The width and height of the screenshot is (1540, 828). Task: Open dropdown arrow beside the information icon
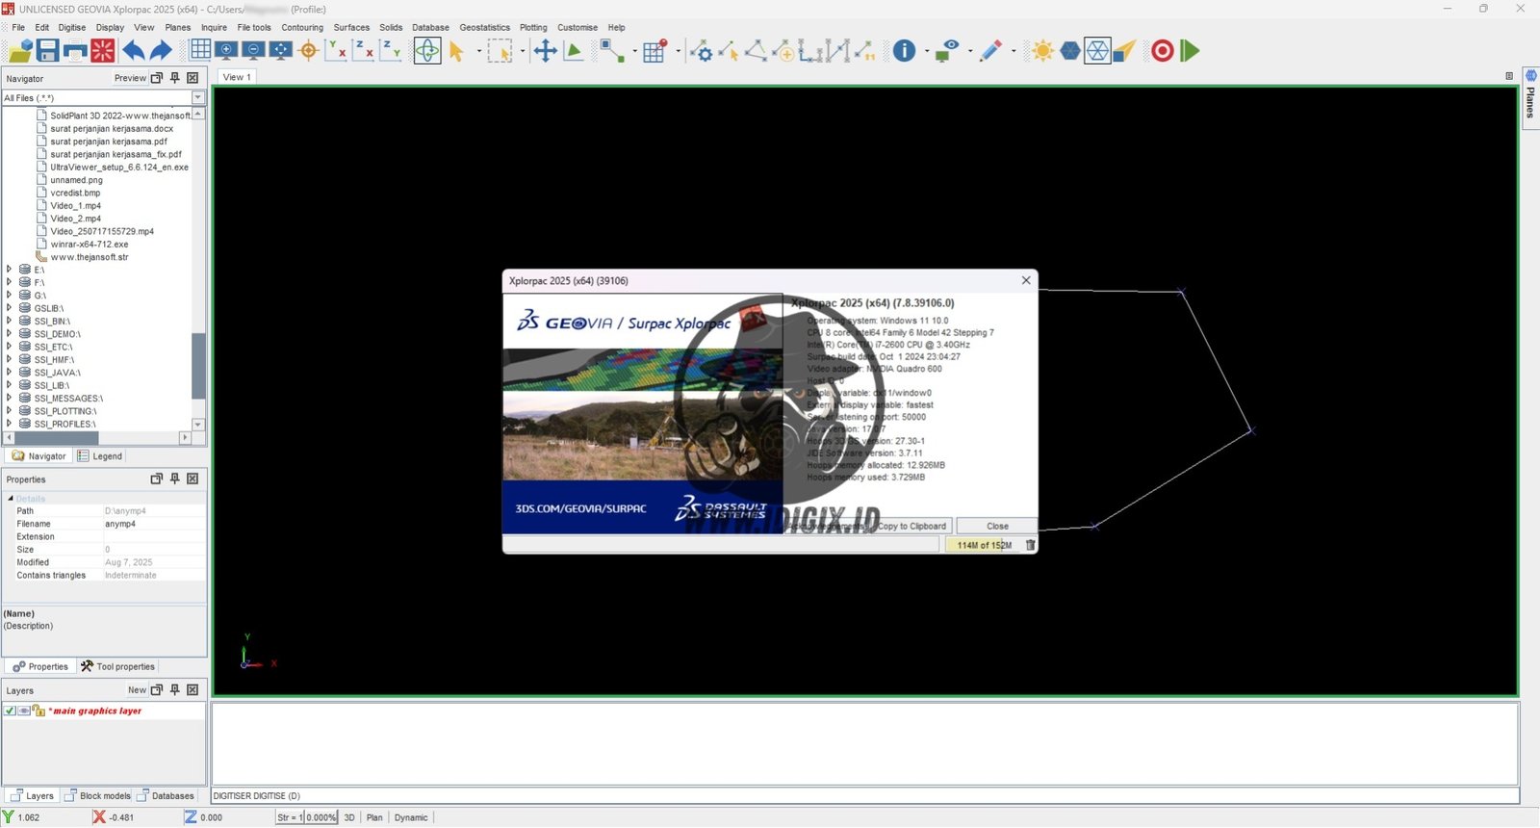(x=927, y=51)
